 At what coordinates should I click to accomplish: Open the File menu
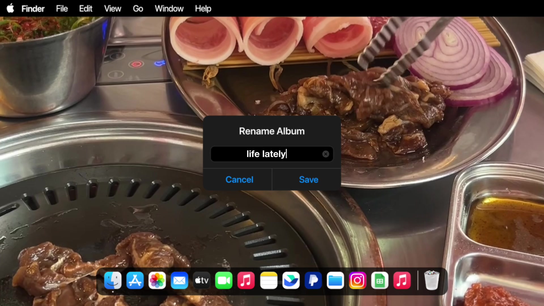[62, 8]
